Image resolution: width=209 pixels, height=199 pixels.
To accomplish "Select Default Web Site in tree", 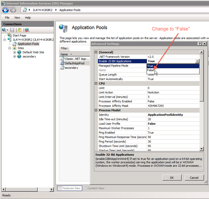I will [x=33, y=52].
